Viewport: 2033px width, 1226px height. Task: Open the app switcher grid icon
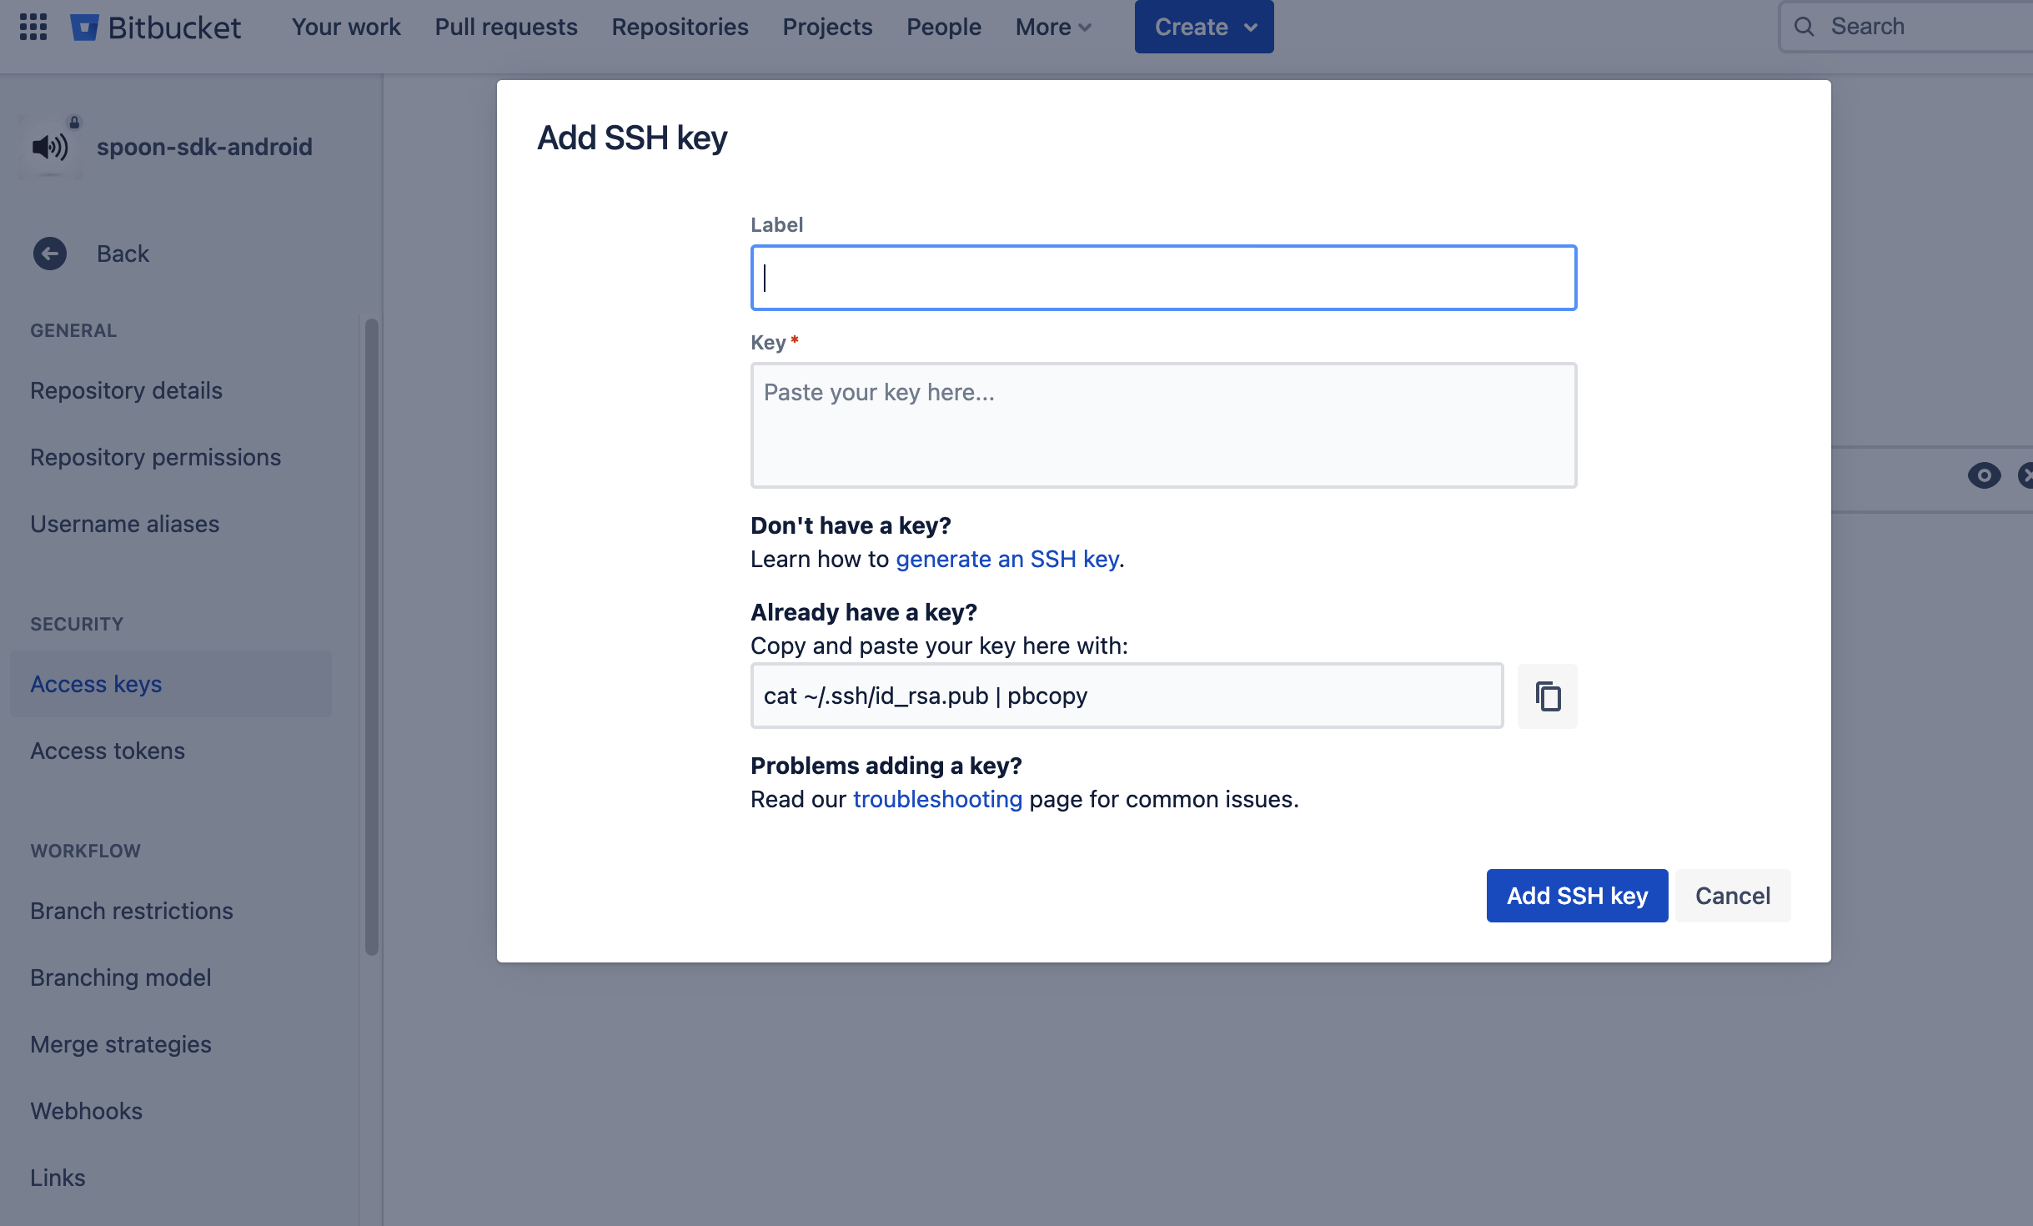(33, 27)
